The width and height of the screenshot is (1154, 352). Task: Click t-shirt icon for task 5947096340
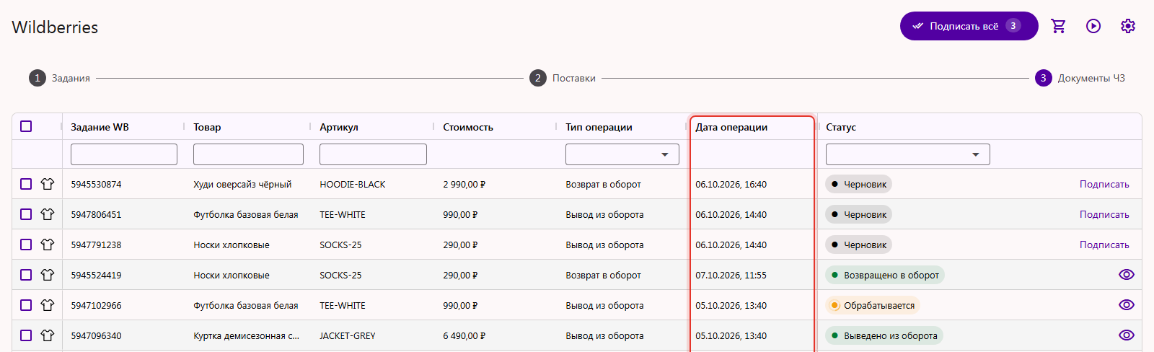[48, 335]
